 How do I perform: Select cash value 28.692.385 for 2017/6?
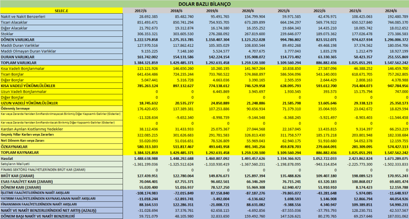[149, 17]
